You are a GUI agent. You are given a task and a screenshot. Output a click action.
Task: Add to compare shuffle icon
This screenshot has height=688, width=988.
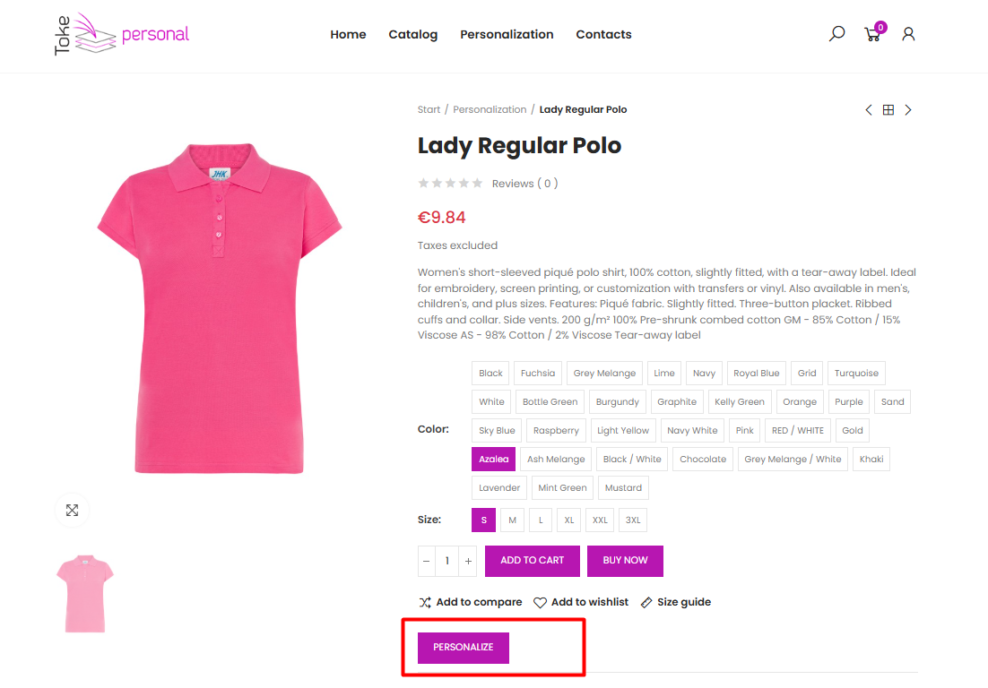point(425,602)
